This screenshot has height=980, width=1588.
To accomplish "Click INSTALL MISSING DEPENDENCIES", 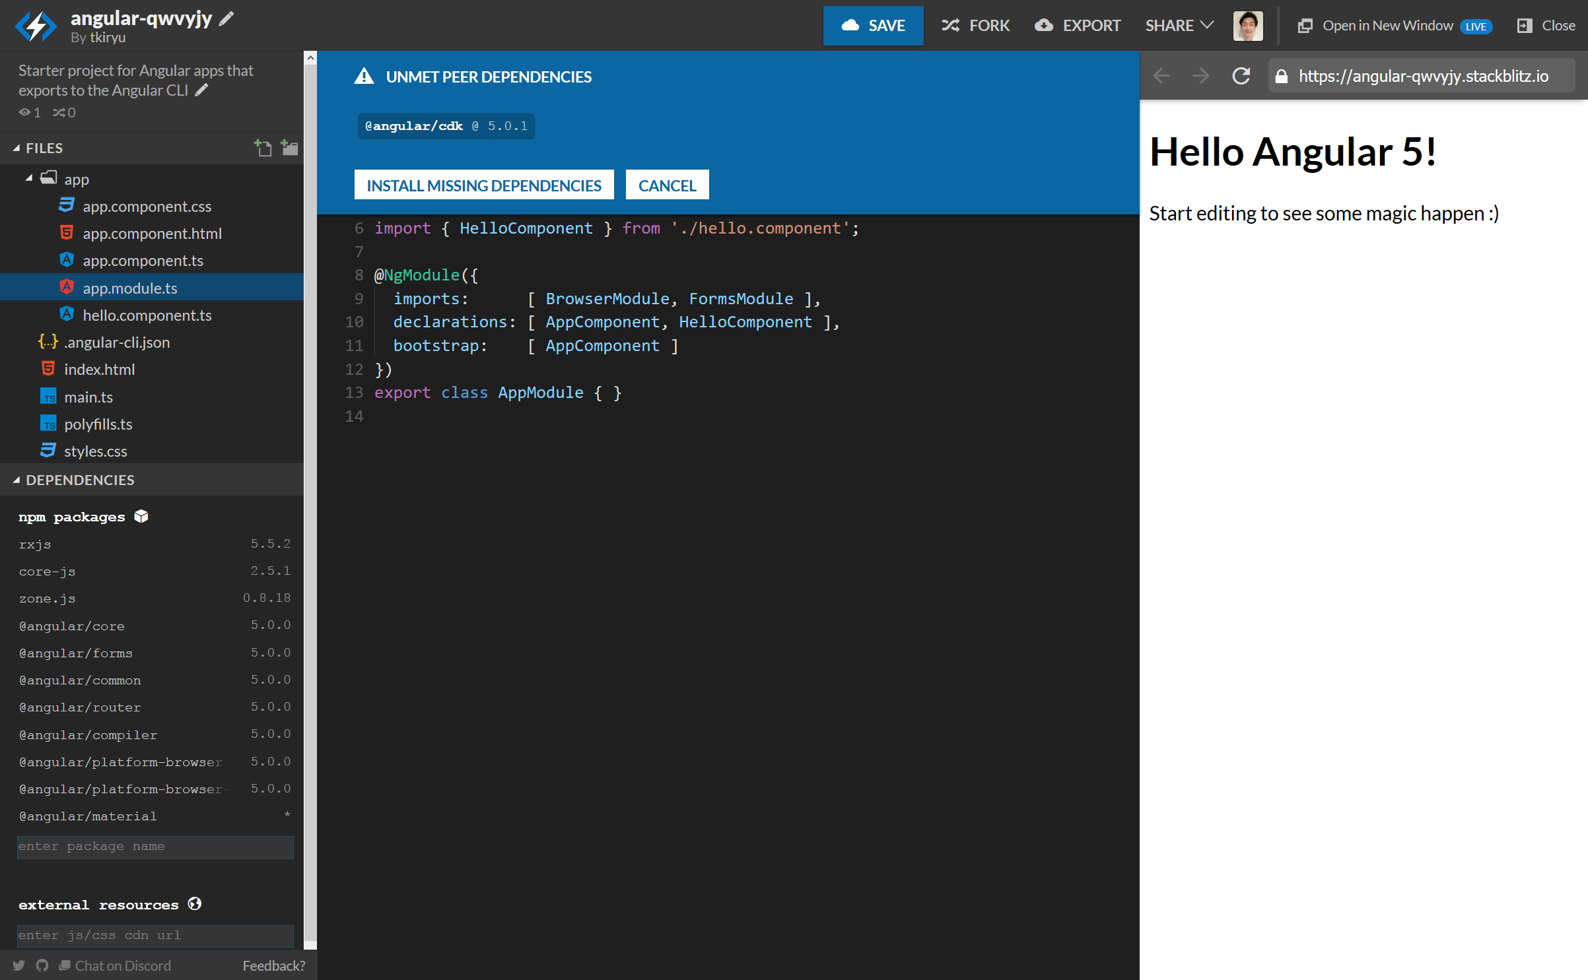I will [483, 185].
